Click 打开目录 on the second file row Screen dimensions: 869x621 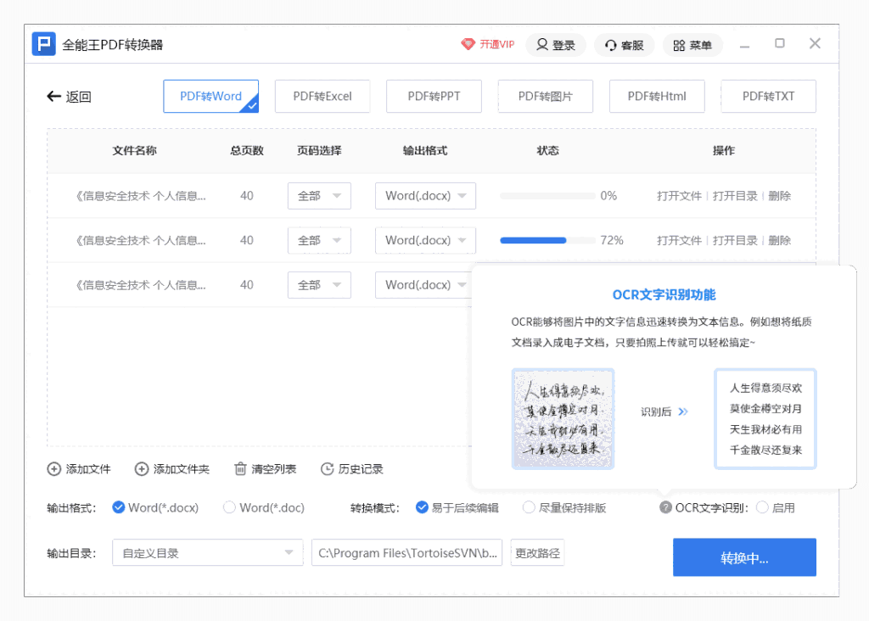coord(735,240)
